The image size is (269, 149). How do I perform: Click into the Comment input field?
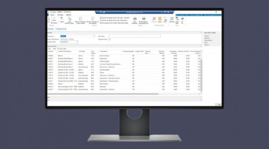(x=134, y=36)
